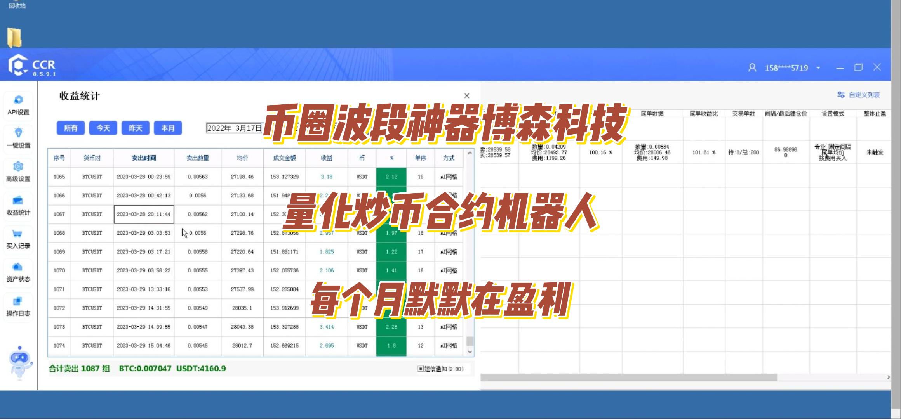Sort by 货币对 column header

click(x=92, y=158)
